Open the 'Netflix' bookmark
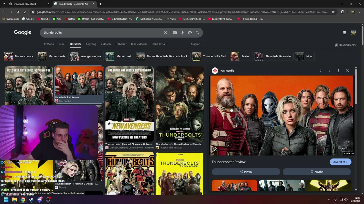The image size is (364, 204). [x=70, y=19]
